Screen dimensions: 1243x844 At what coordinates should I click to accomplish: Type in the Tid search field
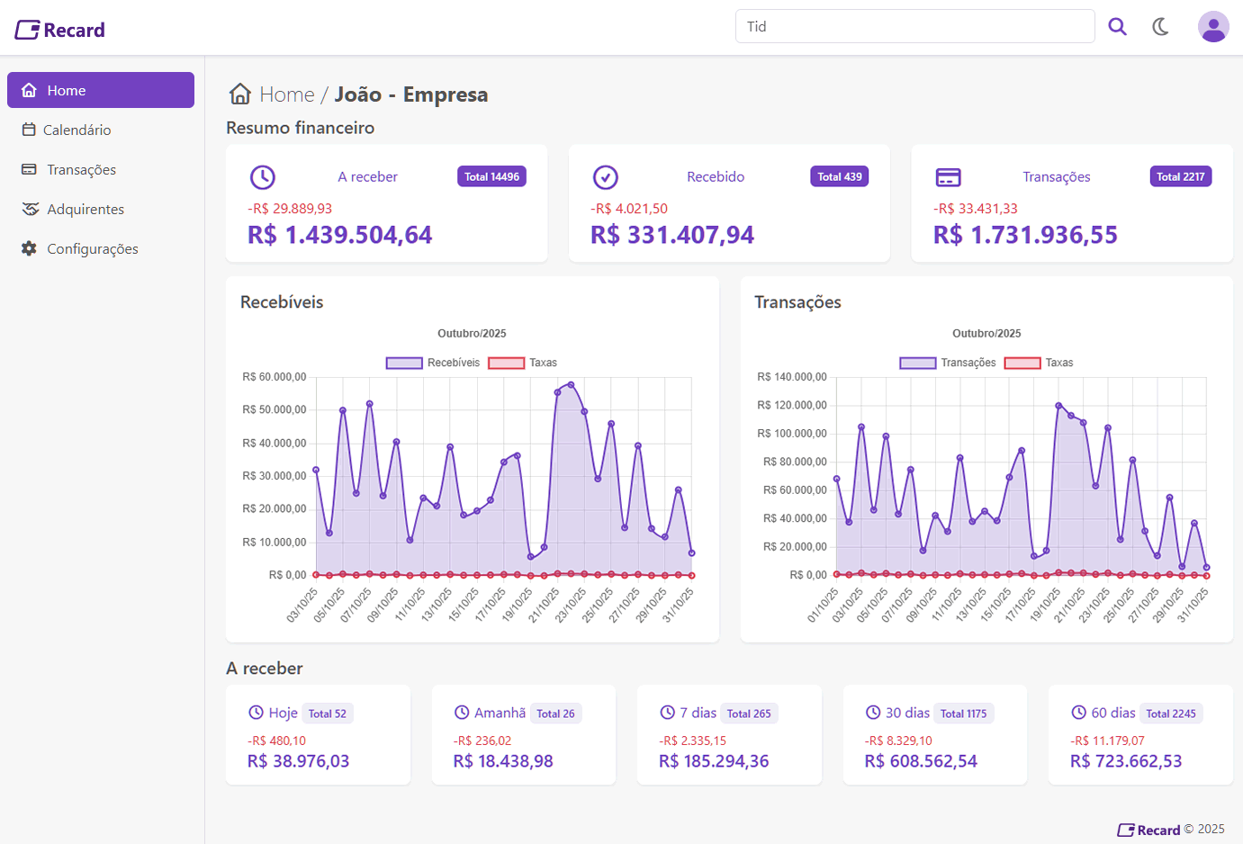(x=914, y=27)
